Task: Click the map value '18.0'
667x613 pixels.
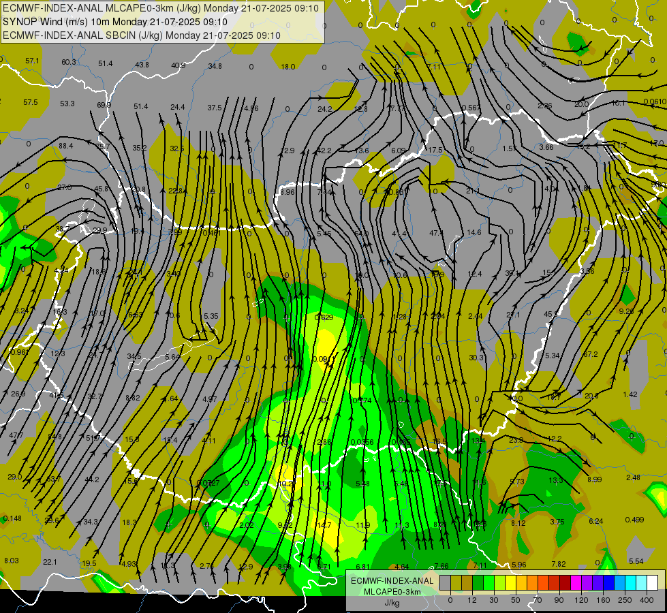Action: (288, 66)
